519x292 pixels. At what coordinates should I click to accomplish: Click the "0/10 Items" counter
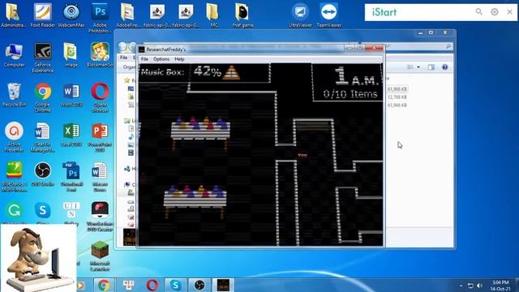(350, 94)
